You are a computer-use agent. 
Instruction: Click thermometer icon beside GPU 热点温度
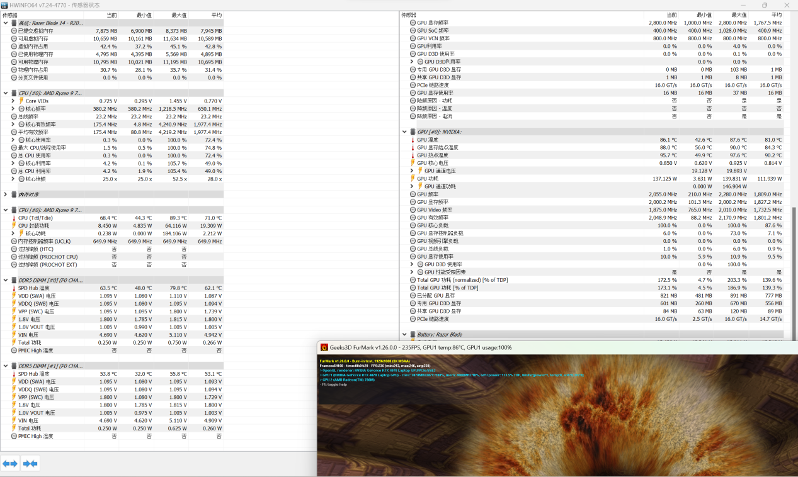tap(413, 155)
